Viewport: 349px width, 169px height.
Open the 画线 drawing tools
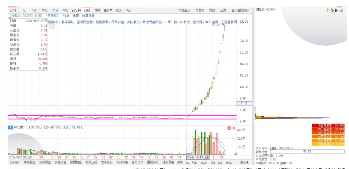[212, 10]
